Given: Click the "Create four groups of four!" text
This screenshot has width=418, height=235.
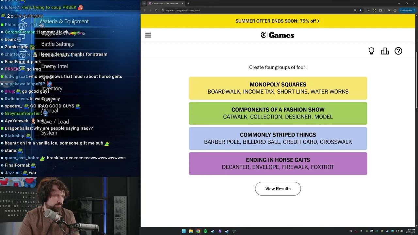Looking at the screenshot, I should 278,67.
